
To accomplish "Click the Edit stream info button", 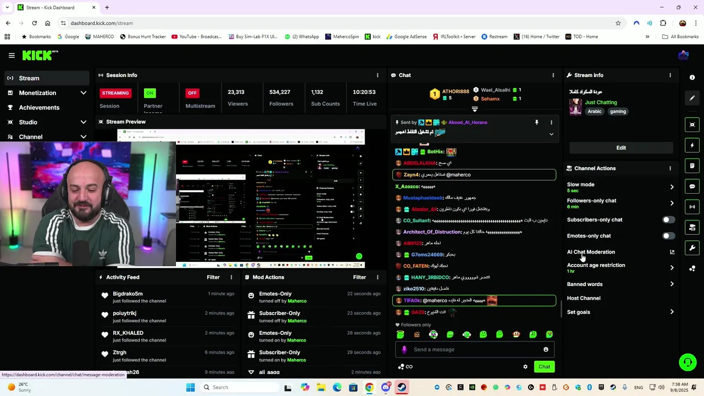I will (621, 148).
